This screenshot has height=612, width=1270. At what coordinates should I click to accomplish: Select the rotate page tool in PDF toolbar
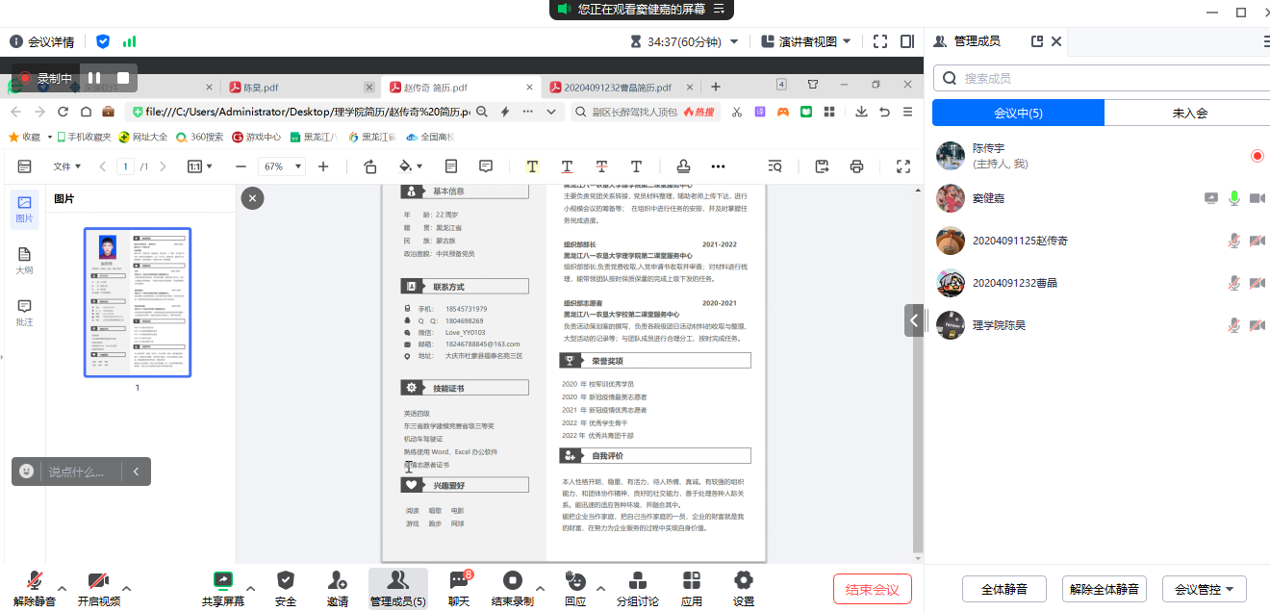(x=370, y=166)
